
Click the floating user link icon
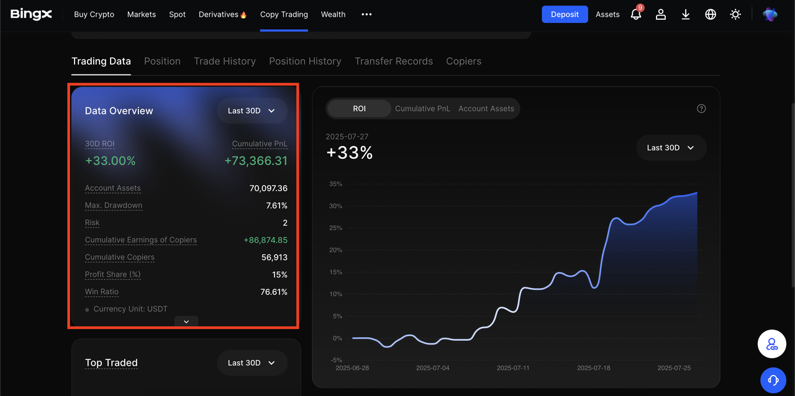(x=772, y=344)
